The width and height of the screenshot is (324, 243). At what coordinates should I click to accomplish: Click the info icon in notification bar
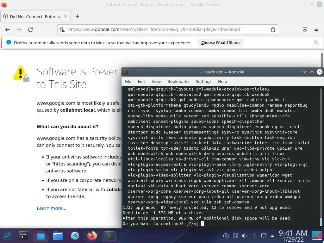9,42
